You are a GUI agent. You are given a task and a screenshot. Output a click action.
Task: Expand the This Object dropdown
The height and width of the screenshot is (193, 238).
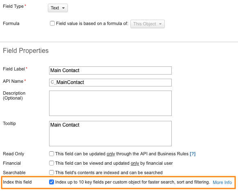click(x=148, y=24)
